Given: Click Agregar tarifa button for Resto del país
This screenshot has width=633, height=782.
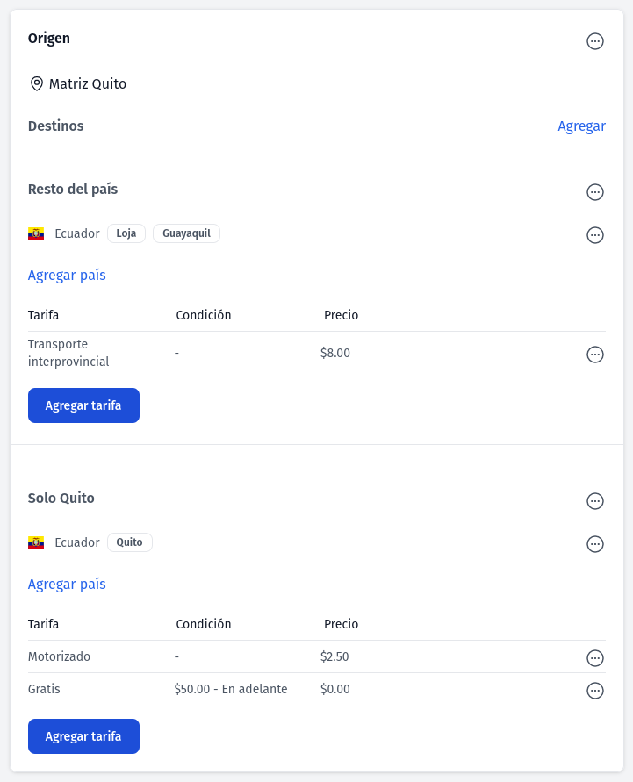Looking at the screenshot, I should 83,405.
